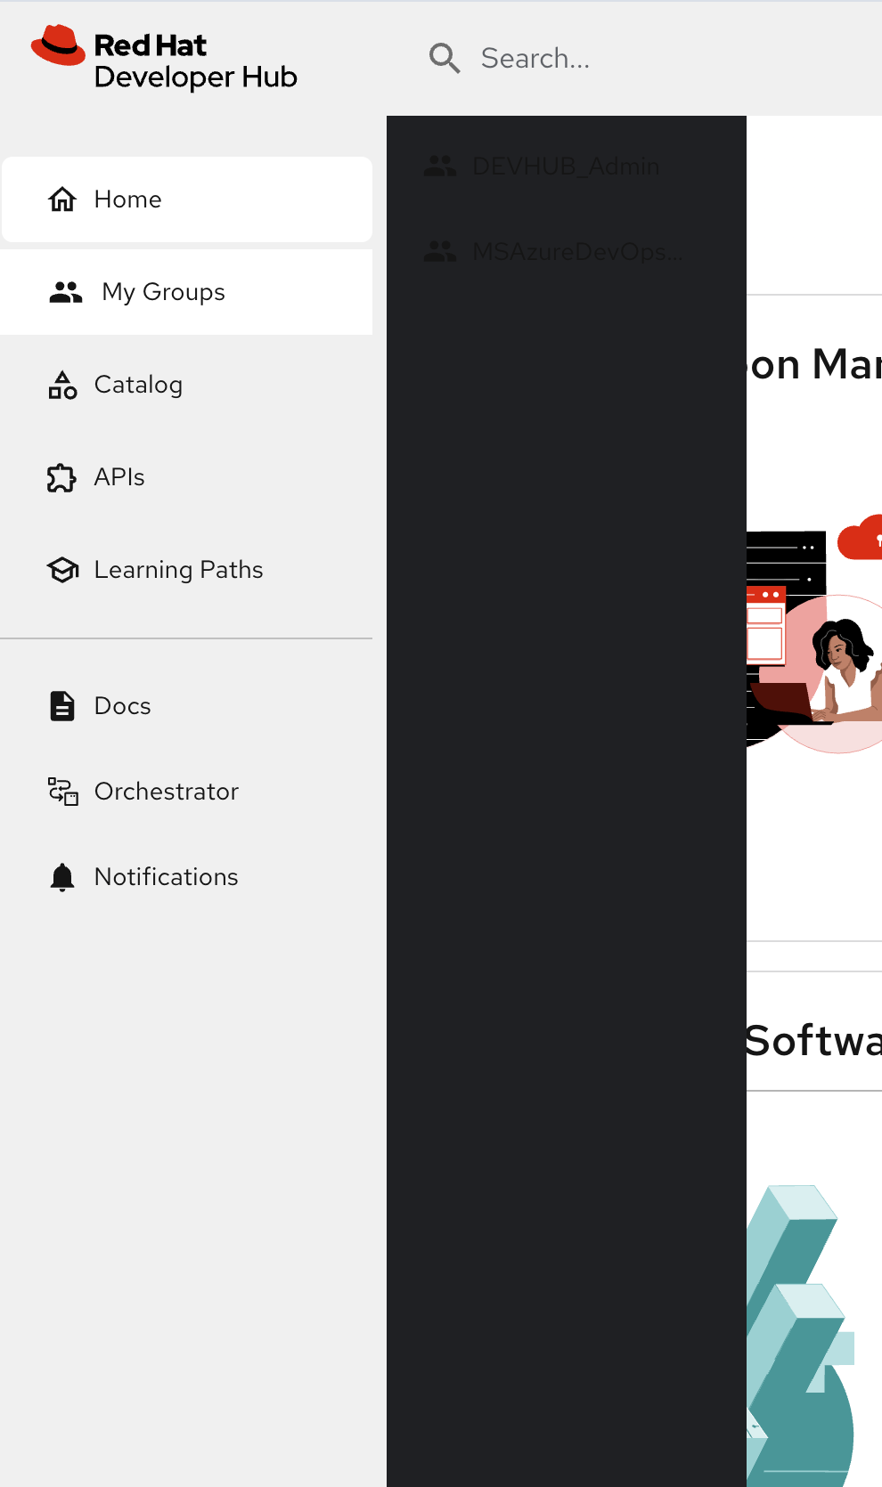Image resolution: width=882 pixels, height=1487 pixels.
Task: Click the My Groups people icon
Action: point(66,292)
